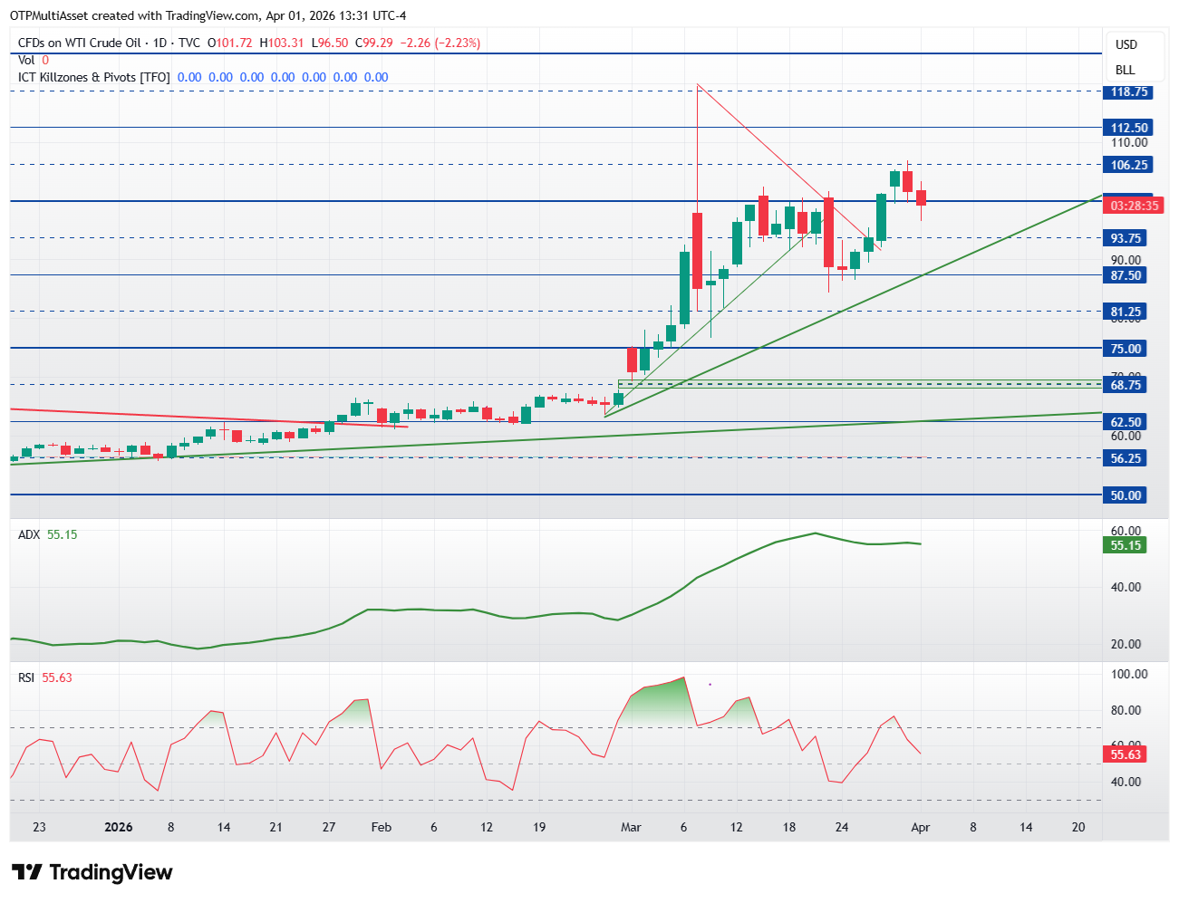1179x903 pixels.
Task: Select the USD currency label
Action: (x=1126, y=44)
